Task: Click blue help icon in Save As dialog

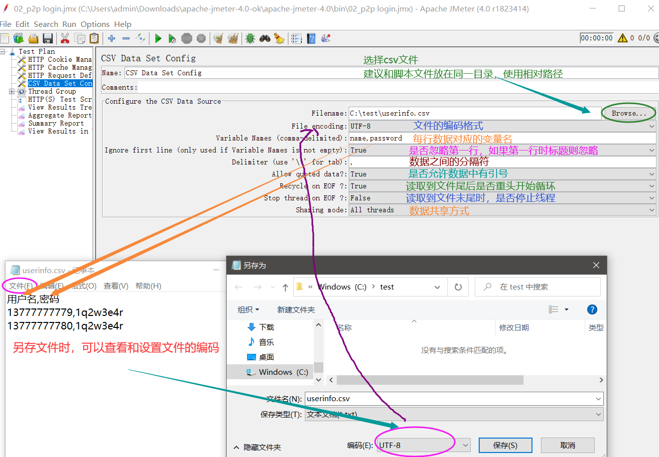Action: (592, 309)
